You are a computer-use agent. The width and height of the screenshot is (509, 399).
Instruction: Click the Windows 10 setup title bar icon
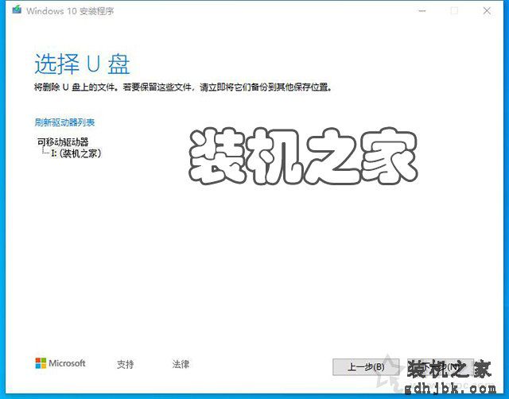tap(17, 10)
